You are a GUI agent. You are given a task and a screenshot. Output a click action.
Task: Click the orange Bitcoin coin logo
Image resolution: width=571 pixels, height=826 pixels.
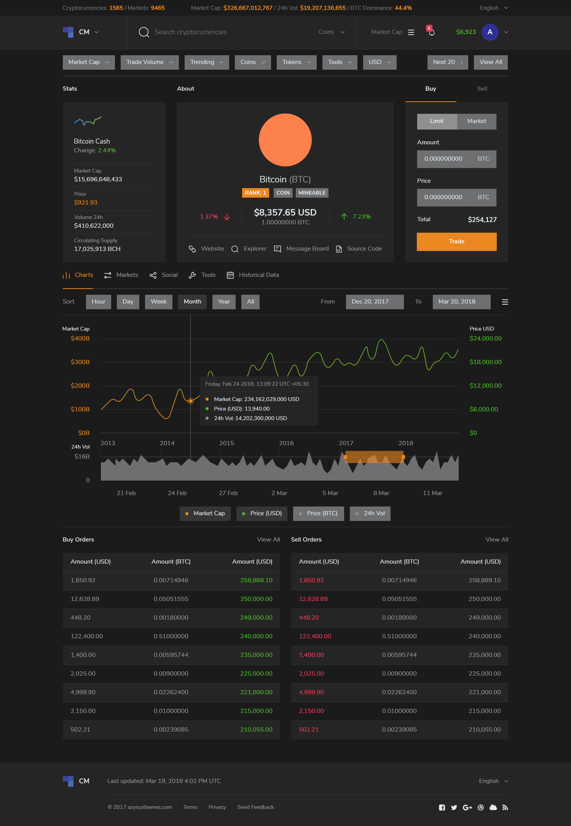click(285, 140)
